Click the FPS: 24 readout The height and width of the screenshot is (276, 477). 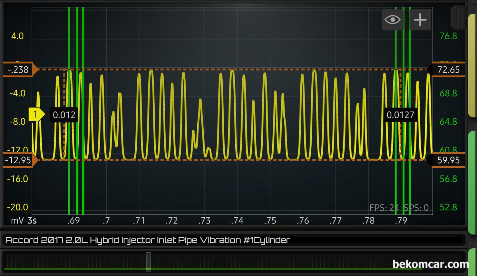(384, 208)
